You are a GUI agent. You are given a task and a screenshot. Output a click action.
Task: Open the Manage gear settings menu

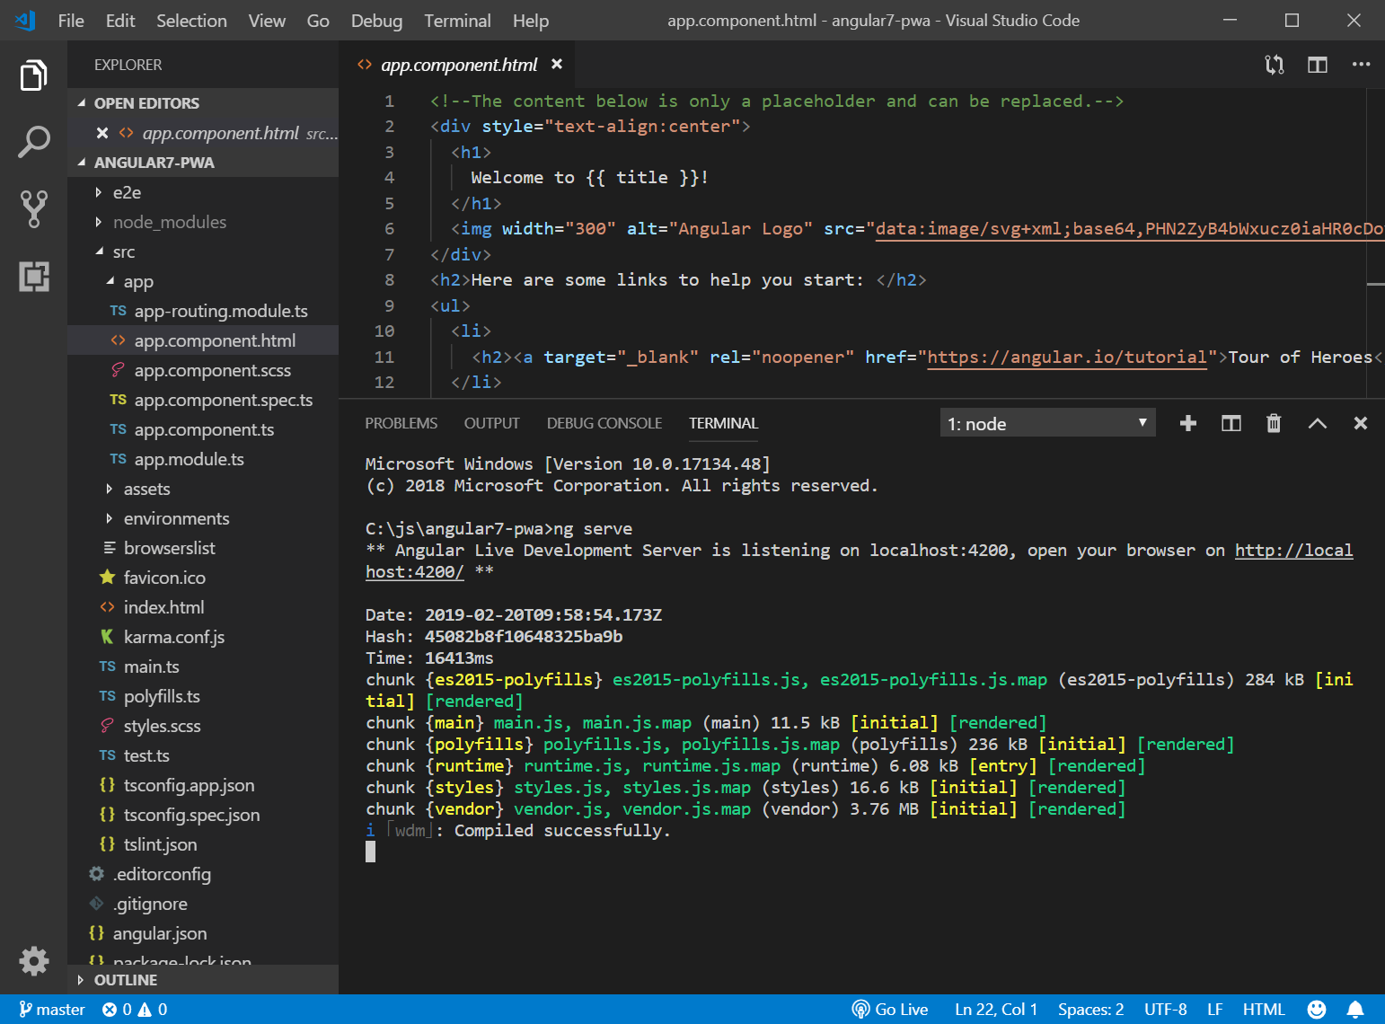pos(33,960)
